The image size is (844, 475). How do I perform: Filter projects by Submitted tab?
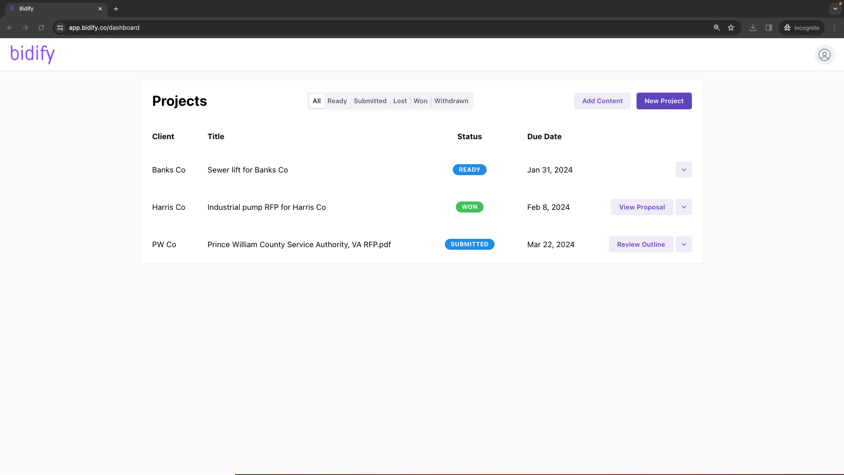coord(370,101)
